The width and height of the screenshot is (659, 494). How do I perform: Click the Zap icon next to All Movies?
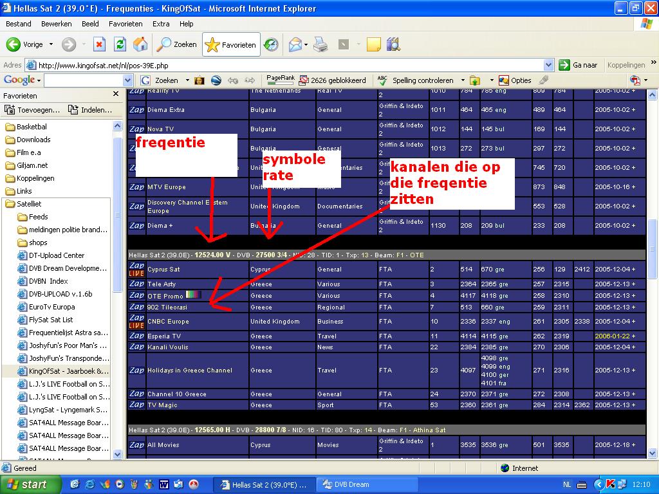136,445
